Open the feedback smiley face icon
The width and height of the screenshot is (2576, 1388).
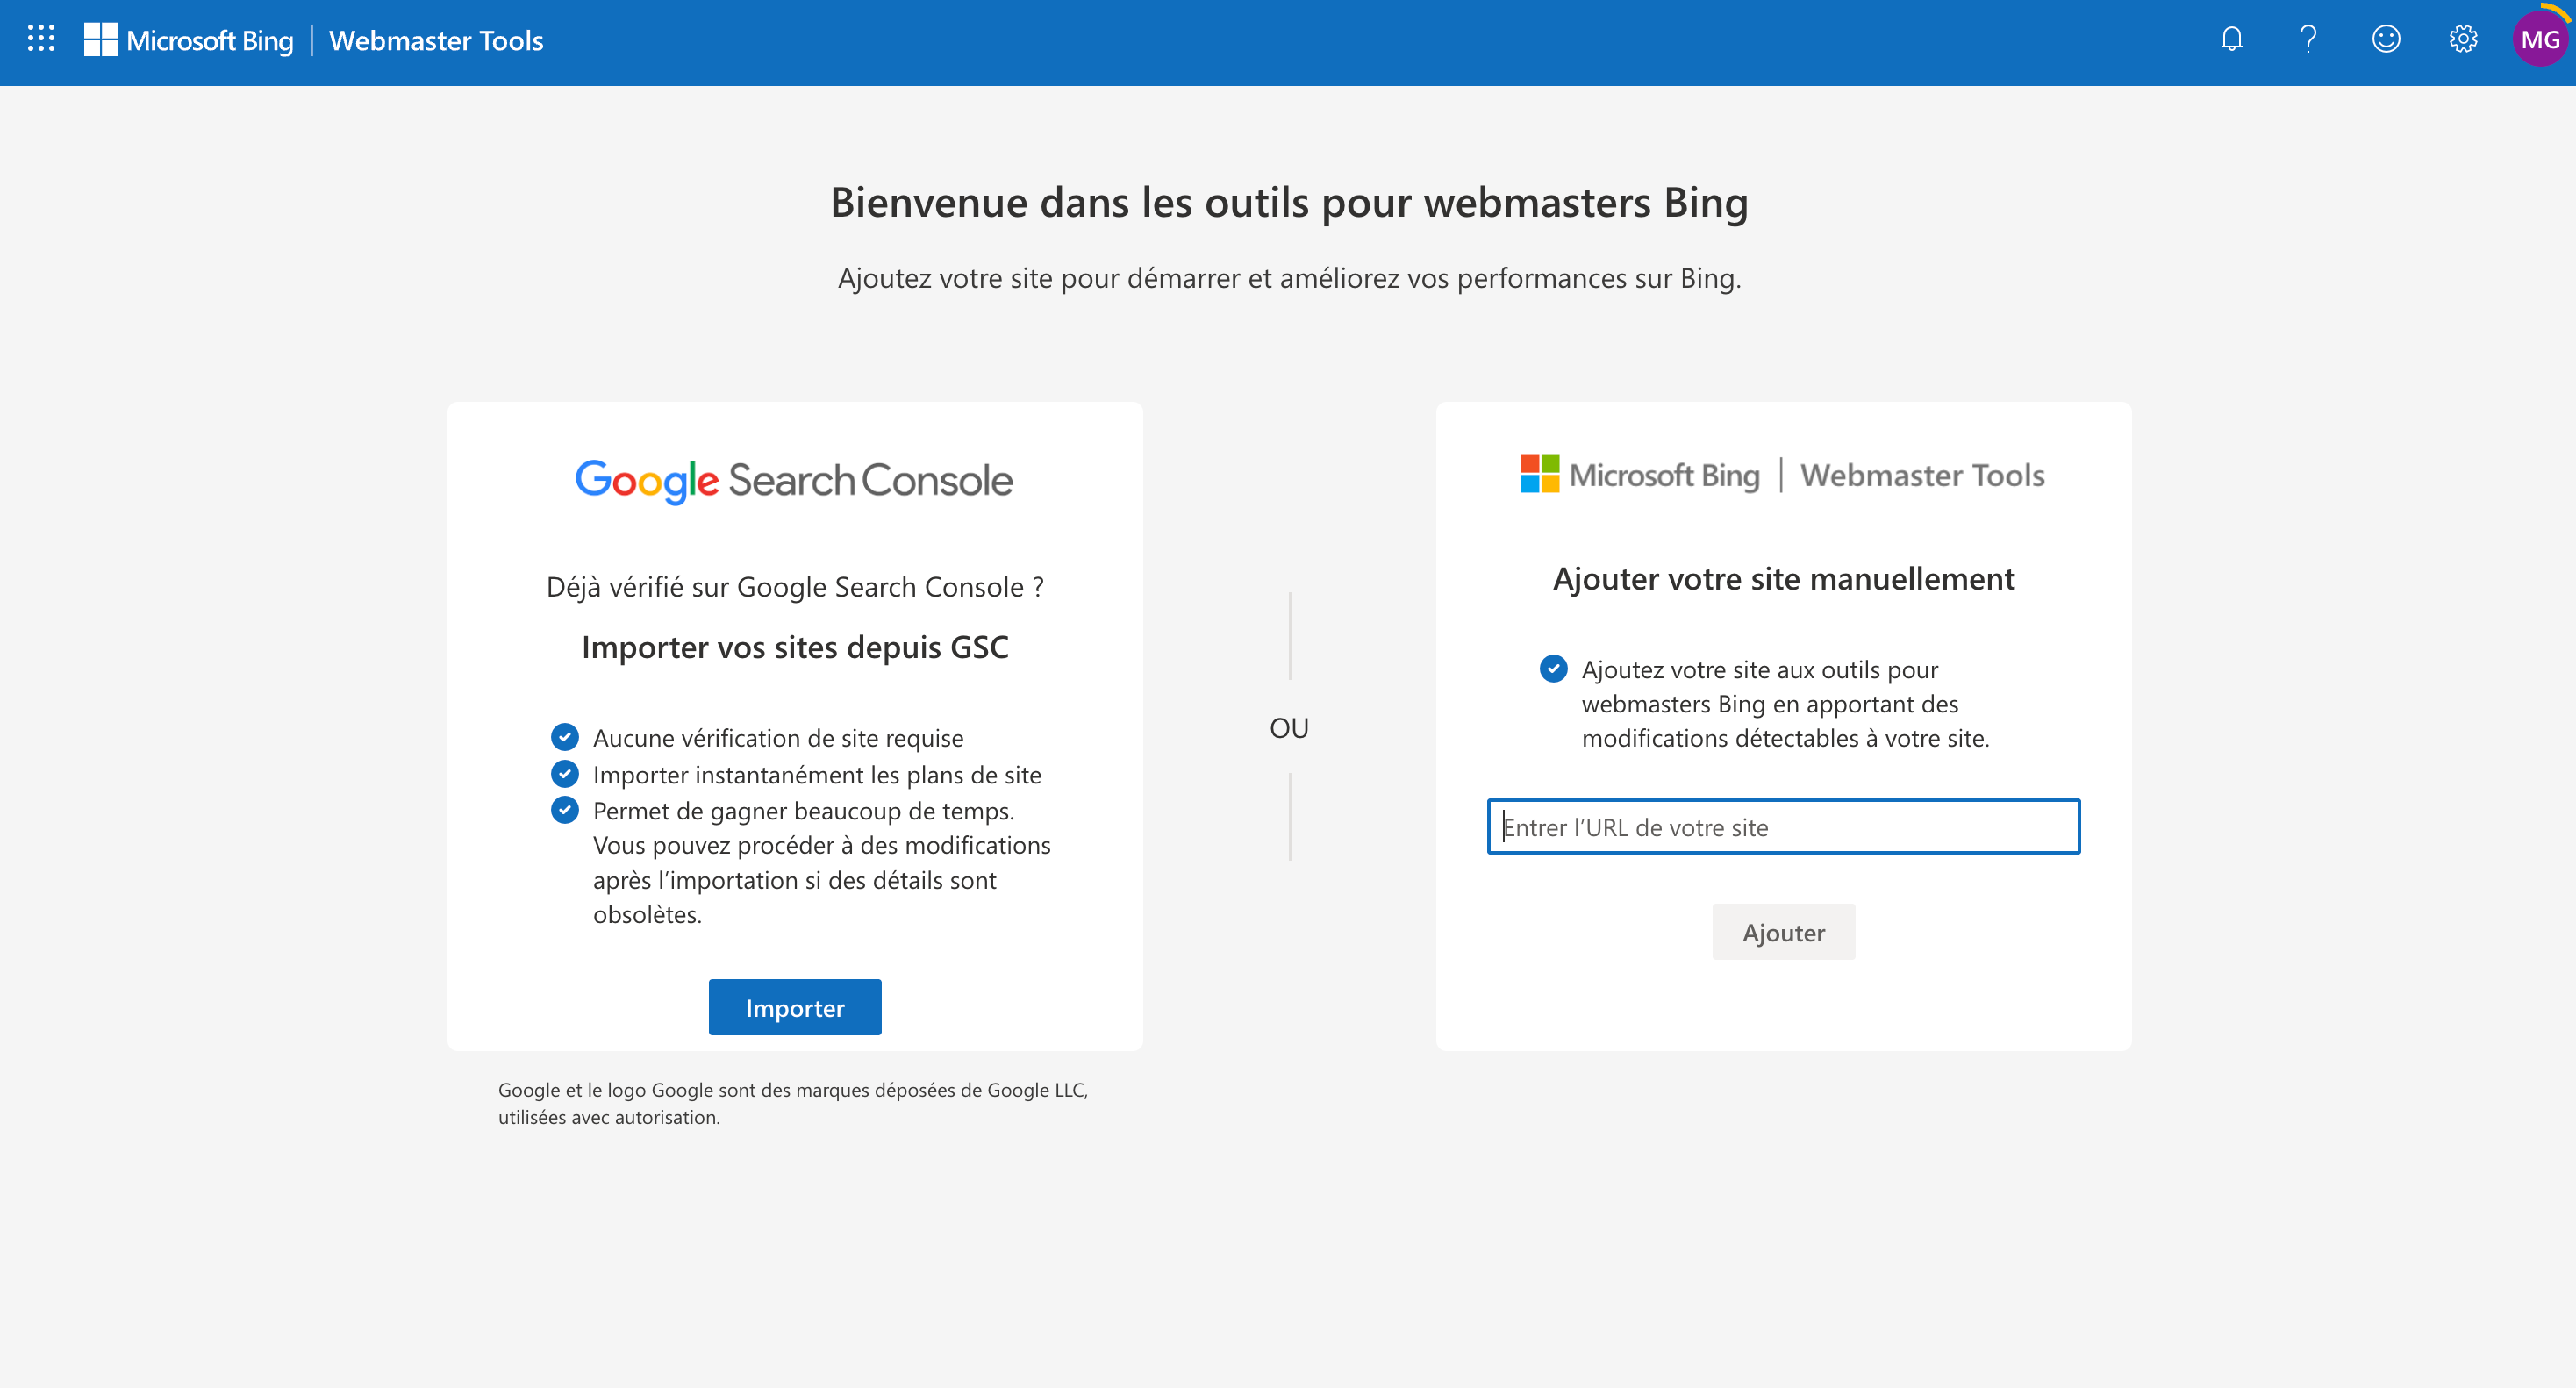[x=2386, y=39]
